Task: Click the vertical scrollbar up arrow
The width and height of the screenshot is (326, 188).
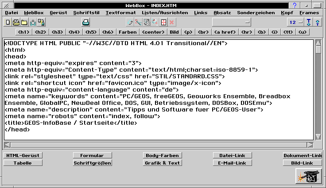Action: (x=318, y=42)
